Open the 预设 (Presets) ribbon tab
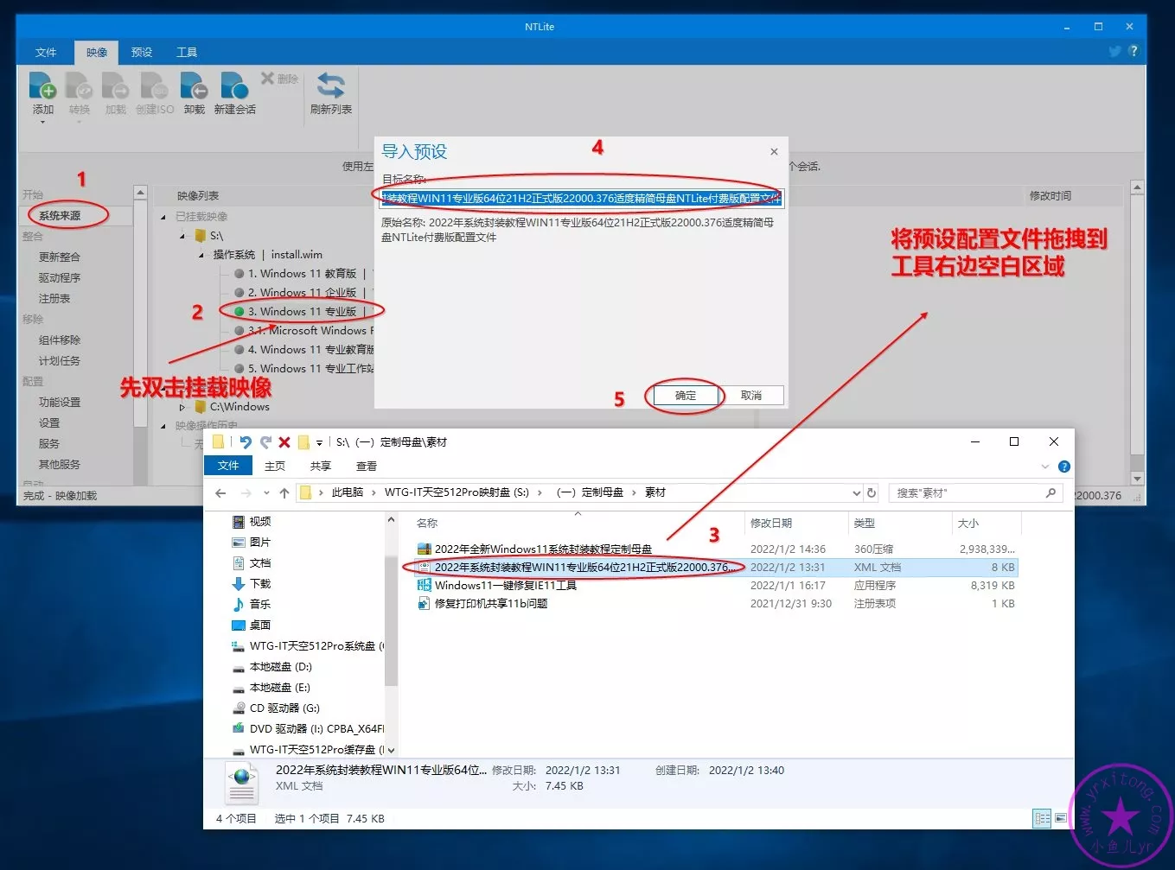This screenshot has height=870, width=1175. (x=142, y=53)
